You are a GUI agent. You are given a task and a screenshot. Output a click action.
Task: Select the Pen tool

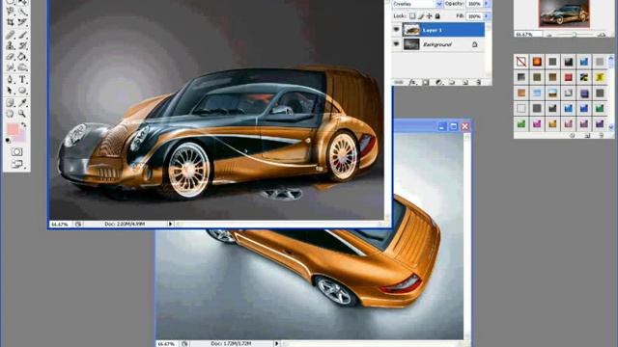[11, 79]
